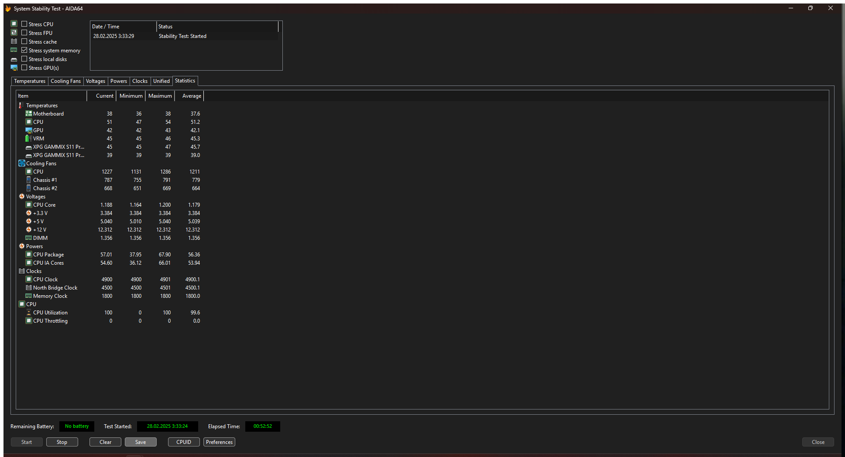
Task: Save the stability test results
Action: [x=141, y=442]
